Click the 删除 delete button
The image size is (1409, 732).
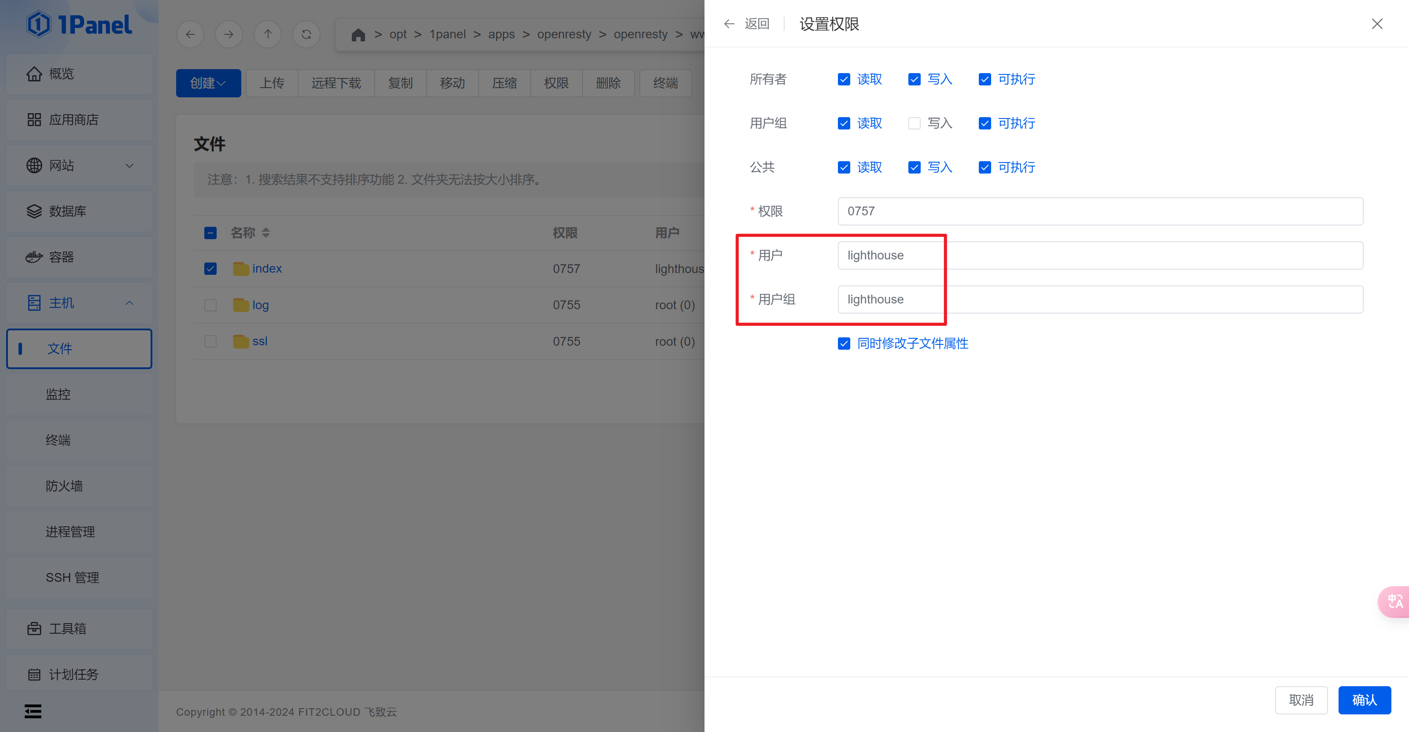[608, 83]
